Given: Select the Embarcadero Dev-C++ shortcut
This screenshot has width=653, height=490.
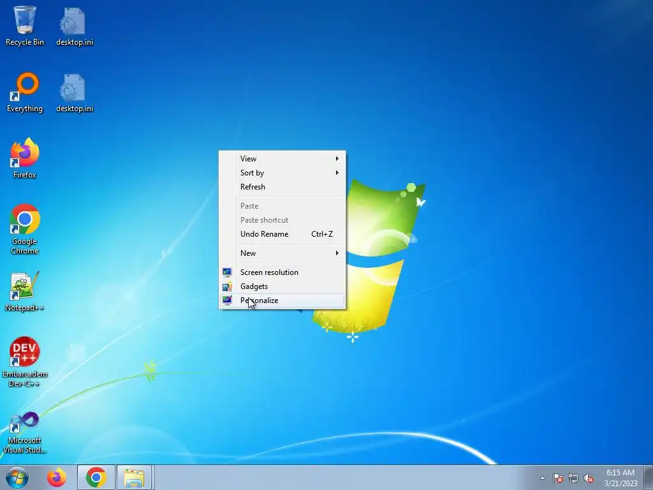Looking at the screenshot, I should coord(25,362).
